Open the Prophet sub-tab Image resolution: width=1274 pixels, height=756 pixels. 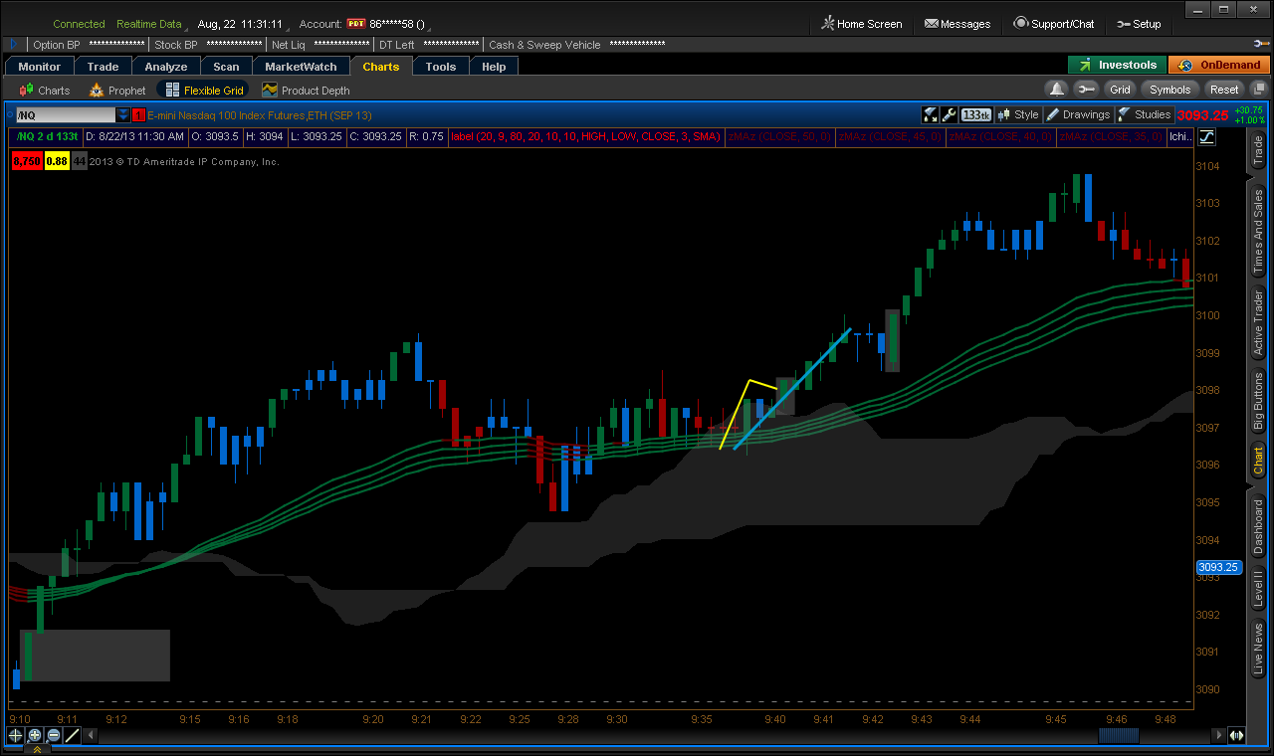click(x=117, y=91)
